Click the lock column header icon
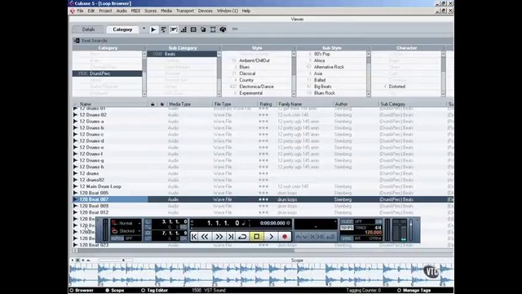 [153, 105]
